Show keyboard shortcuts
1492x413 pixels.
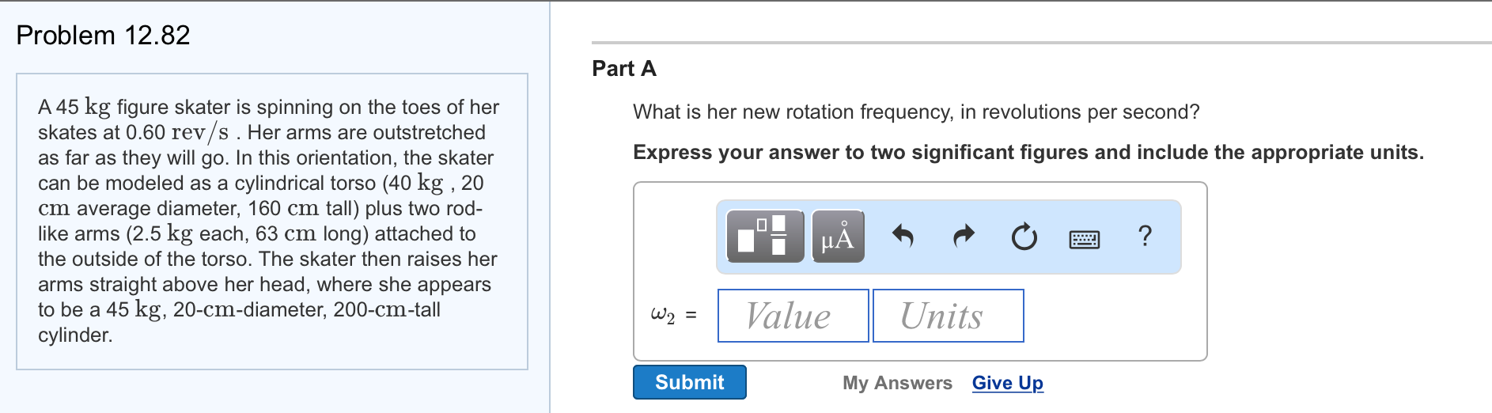pos(1084,237)
